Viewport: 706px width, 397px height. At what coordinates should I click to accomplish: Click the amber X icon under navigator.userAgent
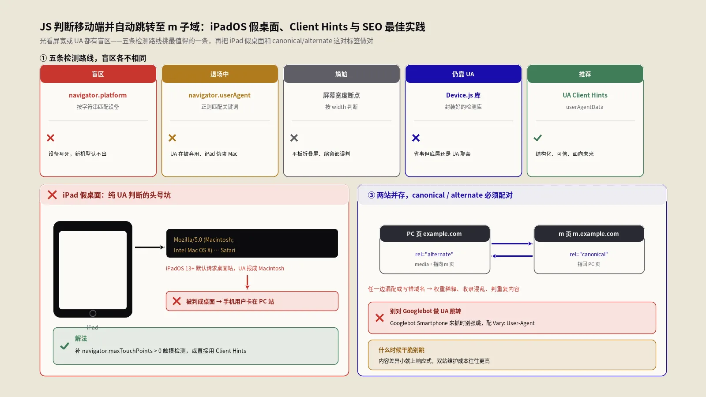pyautogui.click(x=173, y=138)
